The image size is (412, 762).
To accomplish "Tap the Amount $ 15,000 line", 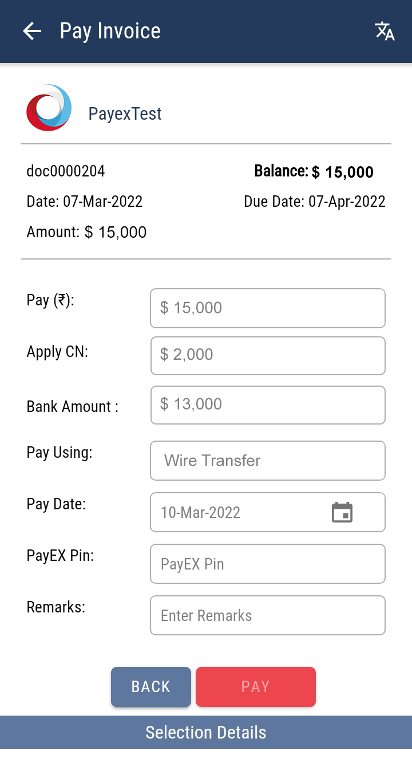I will pyautogui.click(x=86, y=232).
